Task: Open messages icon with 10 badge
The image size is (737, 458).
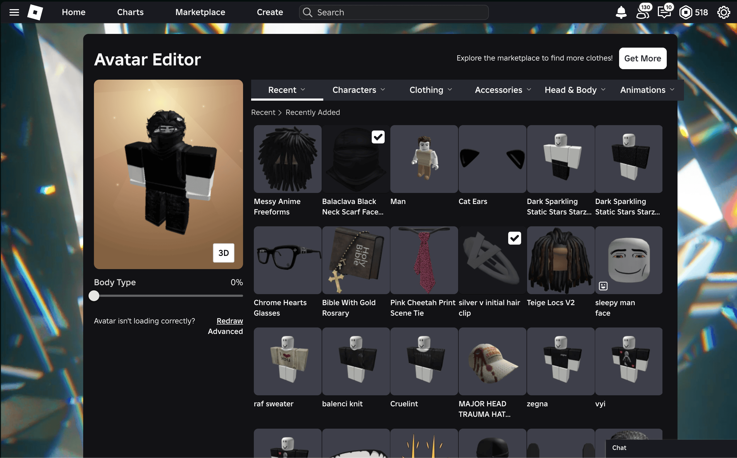Action: point(665,12)
